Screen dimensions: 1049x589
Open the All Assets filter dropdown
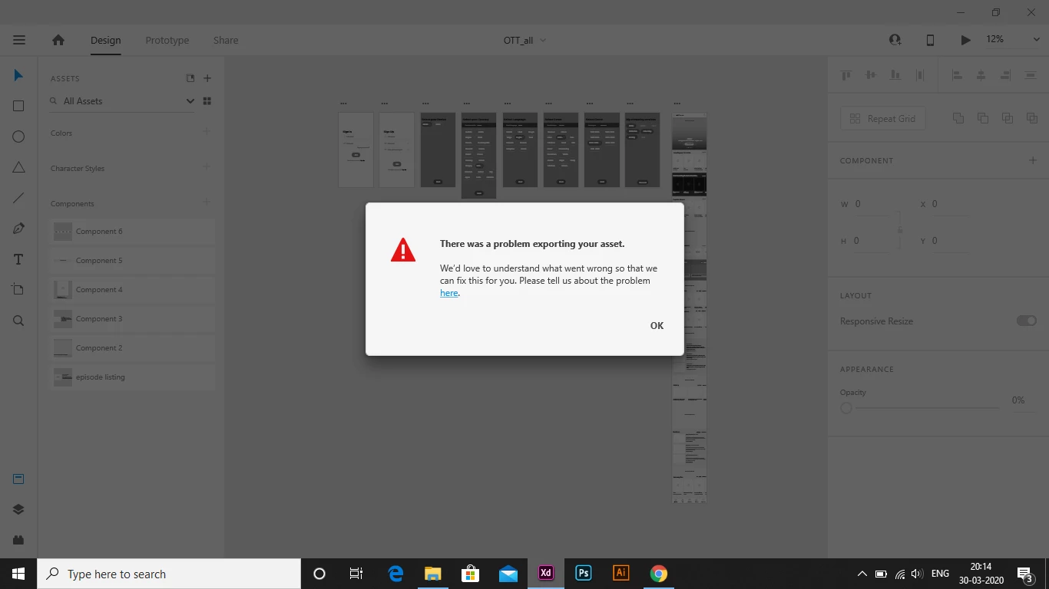[x=190, y=101]
